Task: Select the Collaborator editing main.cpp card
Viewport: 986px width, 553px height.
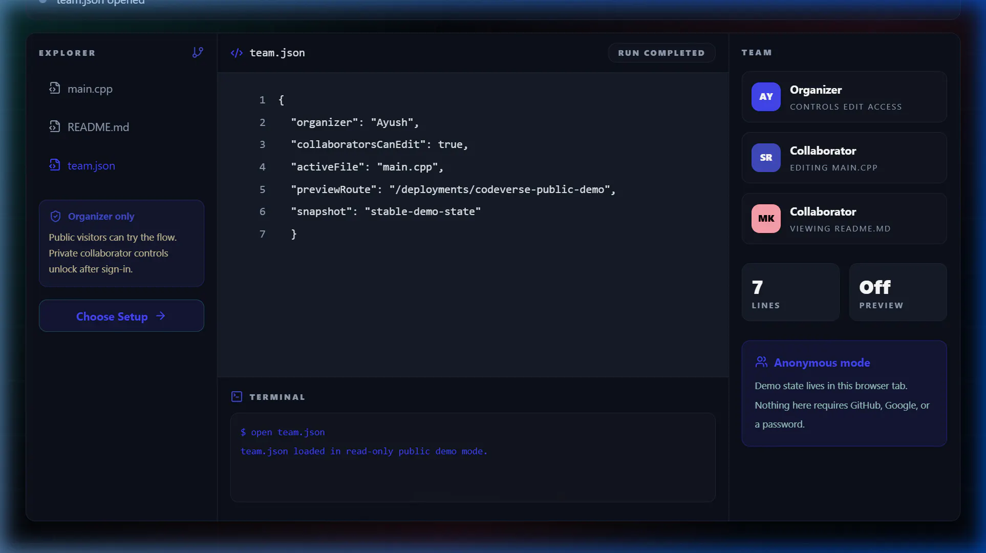Action: [844, 158]
